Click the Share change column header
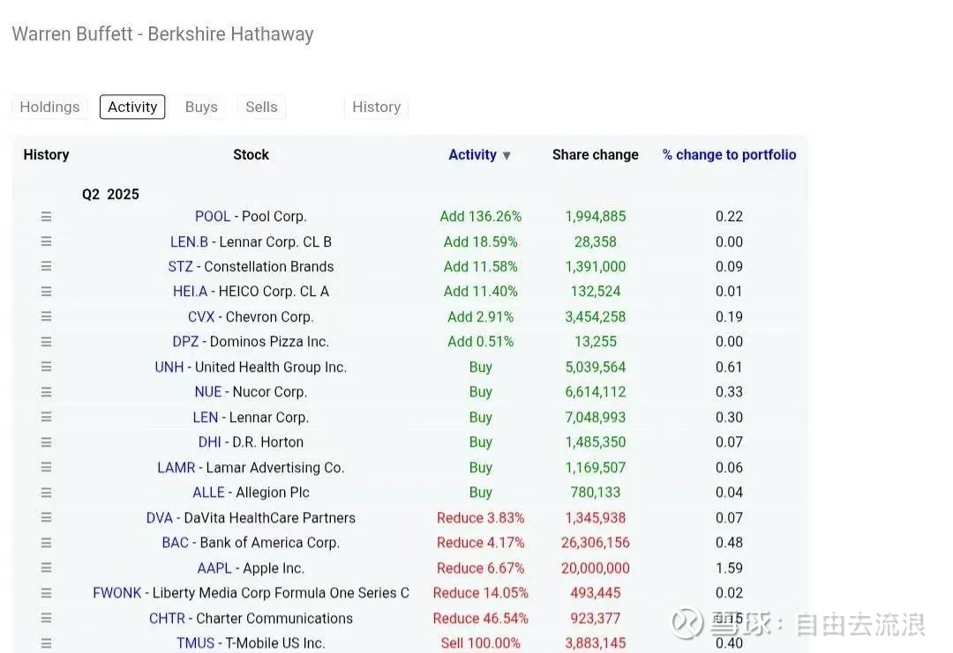This screenshot has height=653, width=953. pos(596,155)
